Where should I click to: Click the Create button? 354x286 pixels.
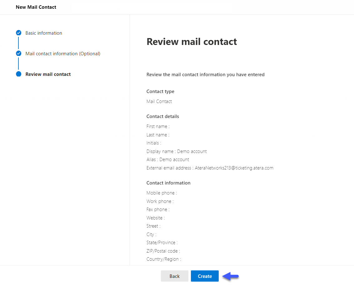point(205,276)
